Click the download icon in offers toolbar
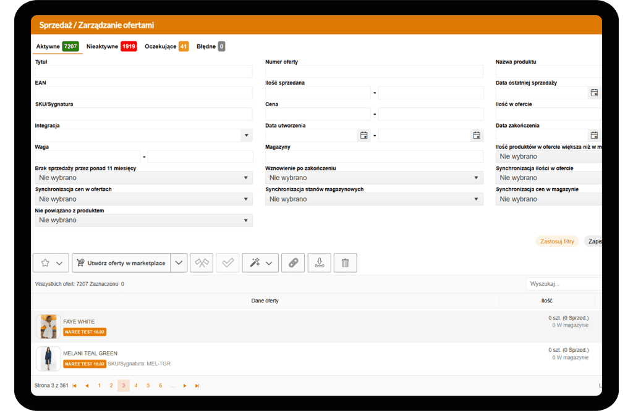The width and height of the screenshot is (633, 411). tap(319, 263)
